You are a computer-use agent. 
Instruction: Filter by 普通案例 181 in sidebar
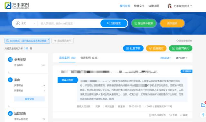[x=29, y=65]
